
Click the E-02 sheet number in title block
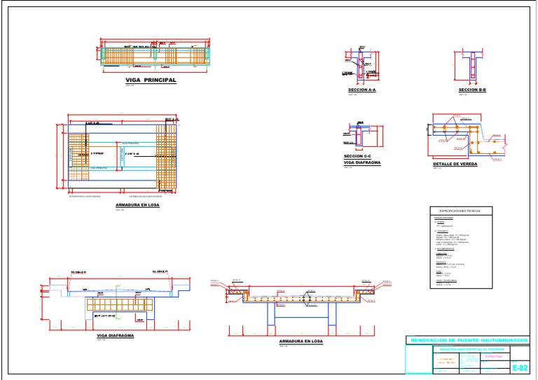520,368
